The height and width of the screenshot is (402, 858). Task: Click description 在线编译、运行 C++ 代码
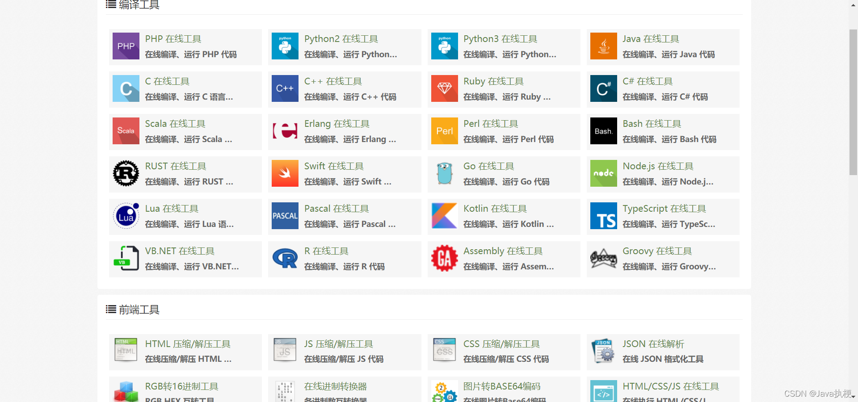pos(350,97)
